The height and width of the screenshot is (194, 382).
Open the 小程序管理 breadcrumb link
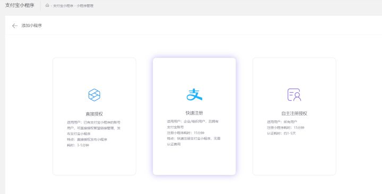coord(85,6)
